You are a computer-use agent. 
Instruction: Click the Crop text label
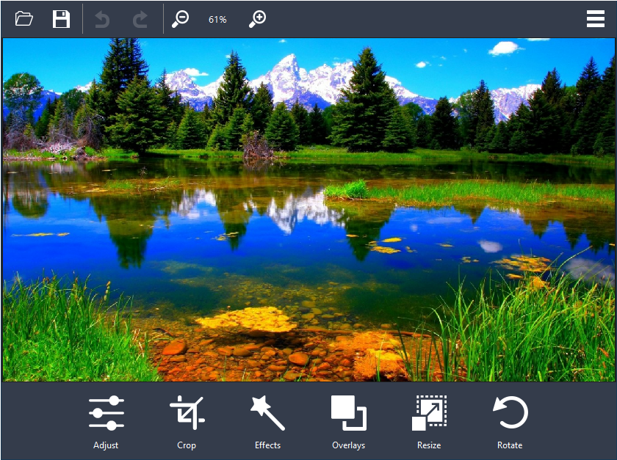point(187,445)
